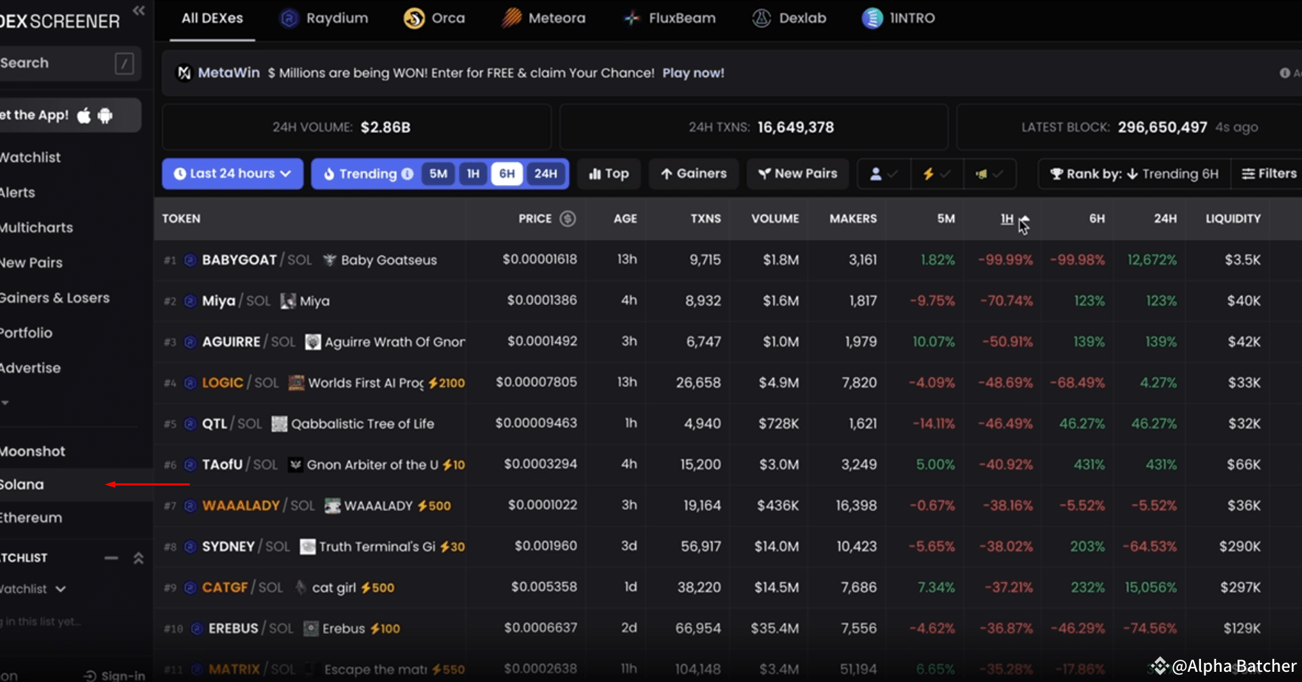
Task: Set trending period to 24H
Action: click(x=545, y=174)
